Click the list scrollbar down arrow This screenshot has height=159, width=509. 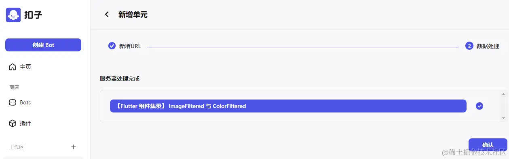503,118
